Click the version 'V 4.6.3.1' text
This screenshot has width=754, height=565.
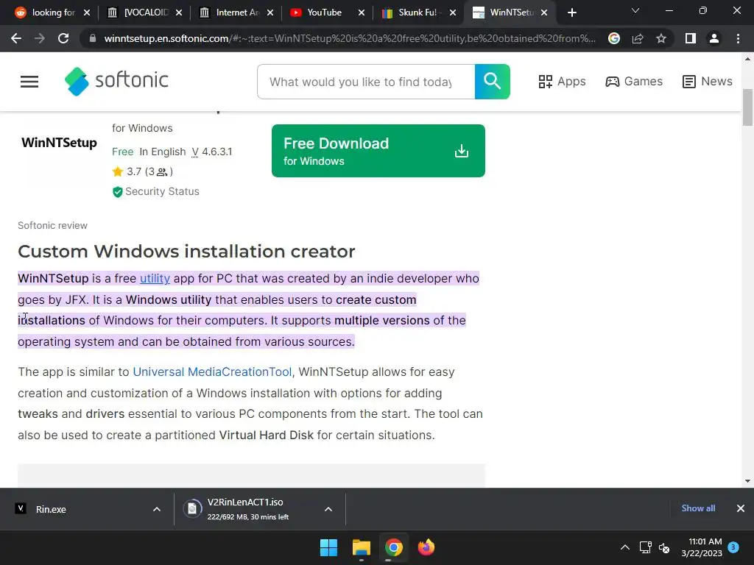click(211, 152)
